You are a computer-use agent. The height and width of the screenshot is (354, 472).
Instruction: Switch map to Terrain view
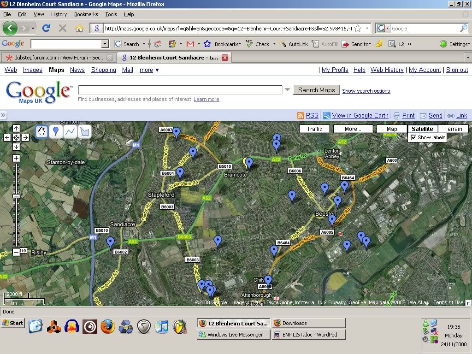(x=453, y=129)
